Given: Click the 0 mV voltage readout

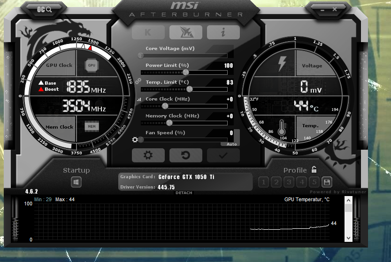Looking at the screenshot, I should [x=311, y=87].
